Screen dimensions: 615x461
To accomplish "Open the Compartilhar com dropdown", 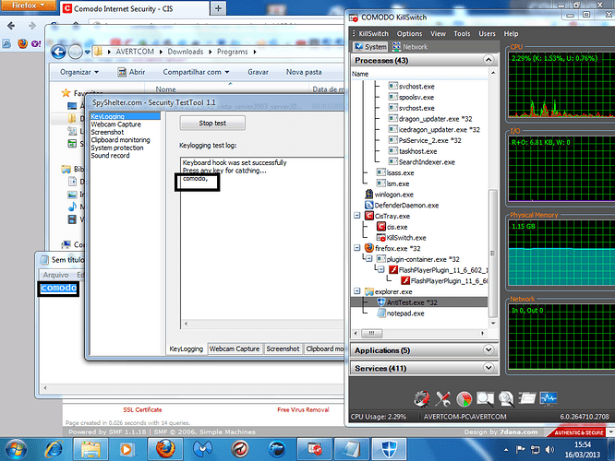I will point(196,72).
